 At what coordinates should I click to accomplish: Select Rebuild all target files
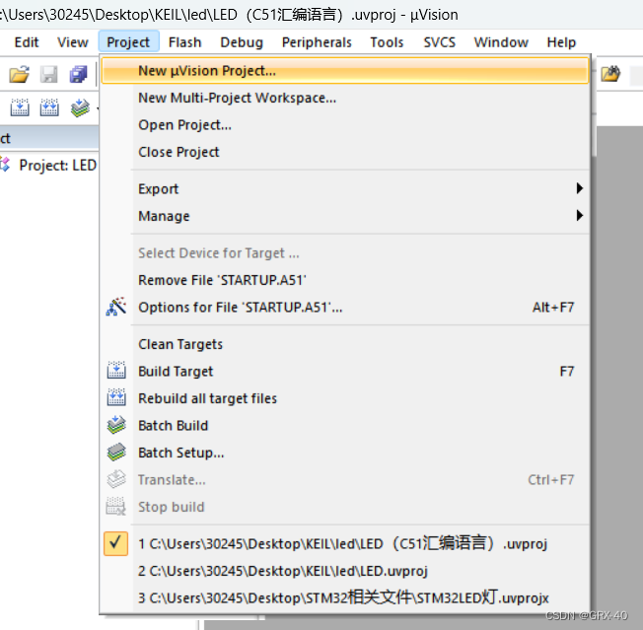(345, 398)
